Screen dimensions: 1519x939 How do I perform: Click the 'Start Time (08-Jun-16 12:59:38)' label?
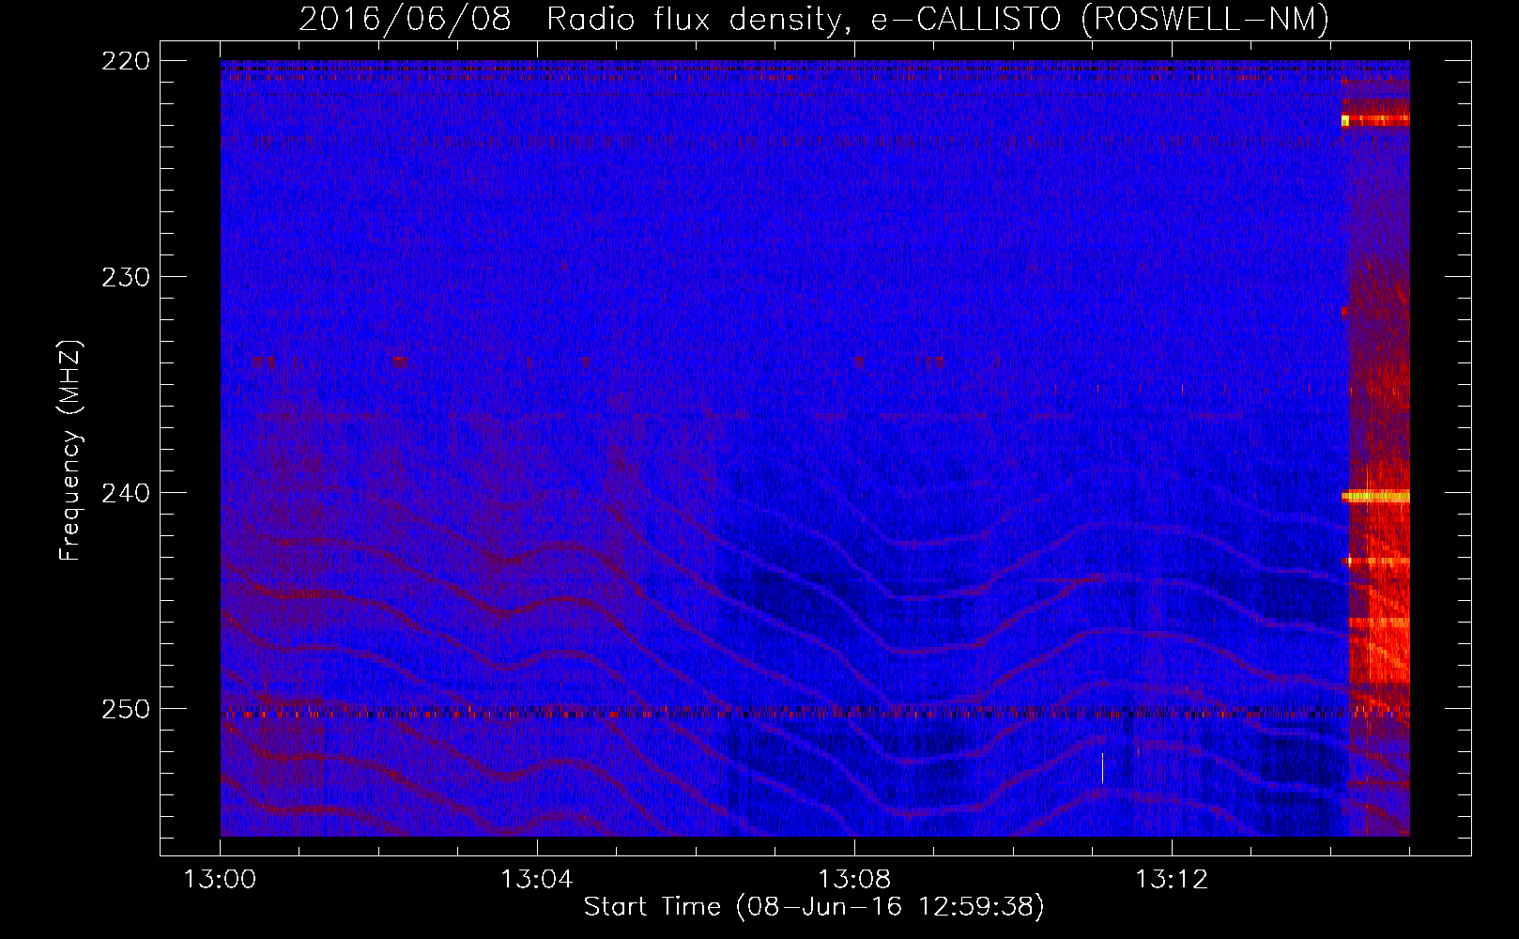tap(814, 907)
